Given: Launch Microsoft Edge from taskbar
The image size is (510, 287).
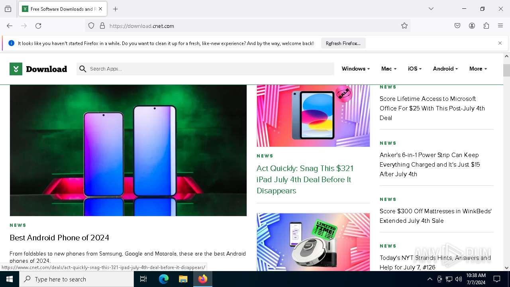Looking at the screenshot, I should click(x=164, y=279).
